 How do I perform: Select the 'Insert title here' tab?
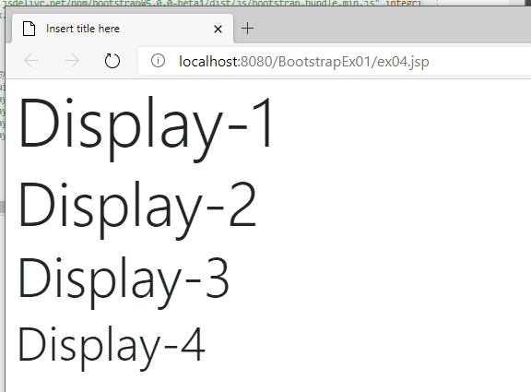pos(123,29)
